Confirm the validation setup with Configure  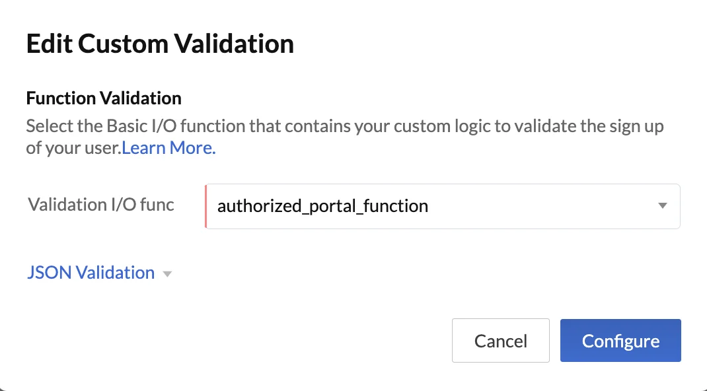(x=620, y=341)
